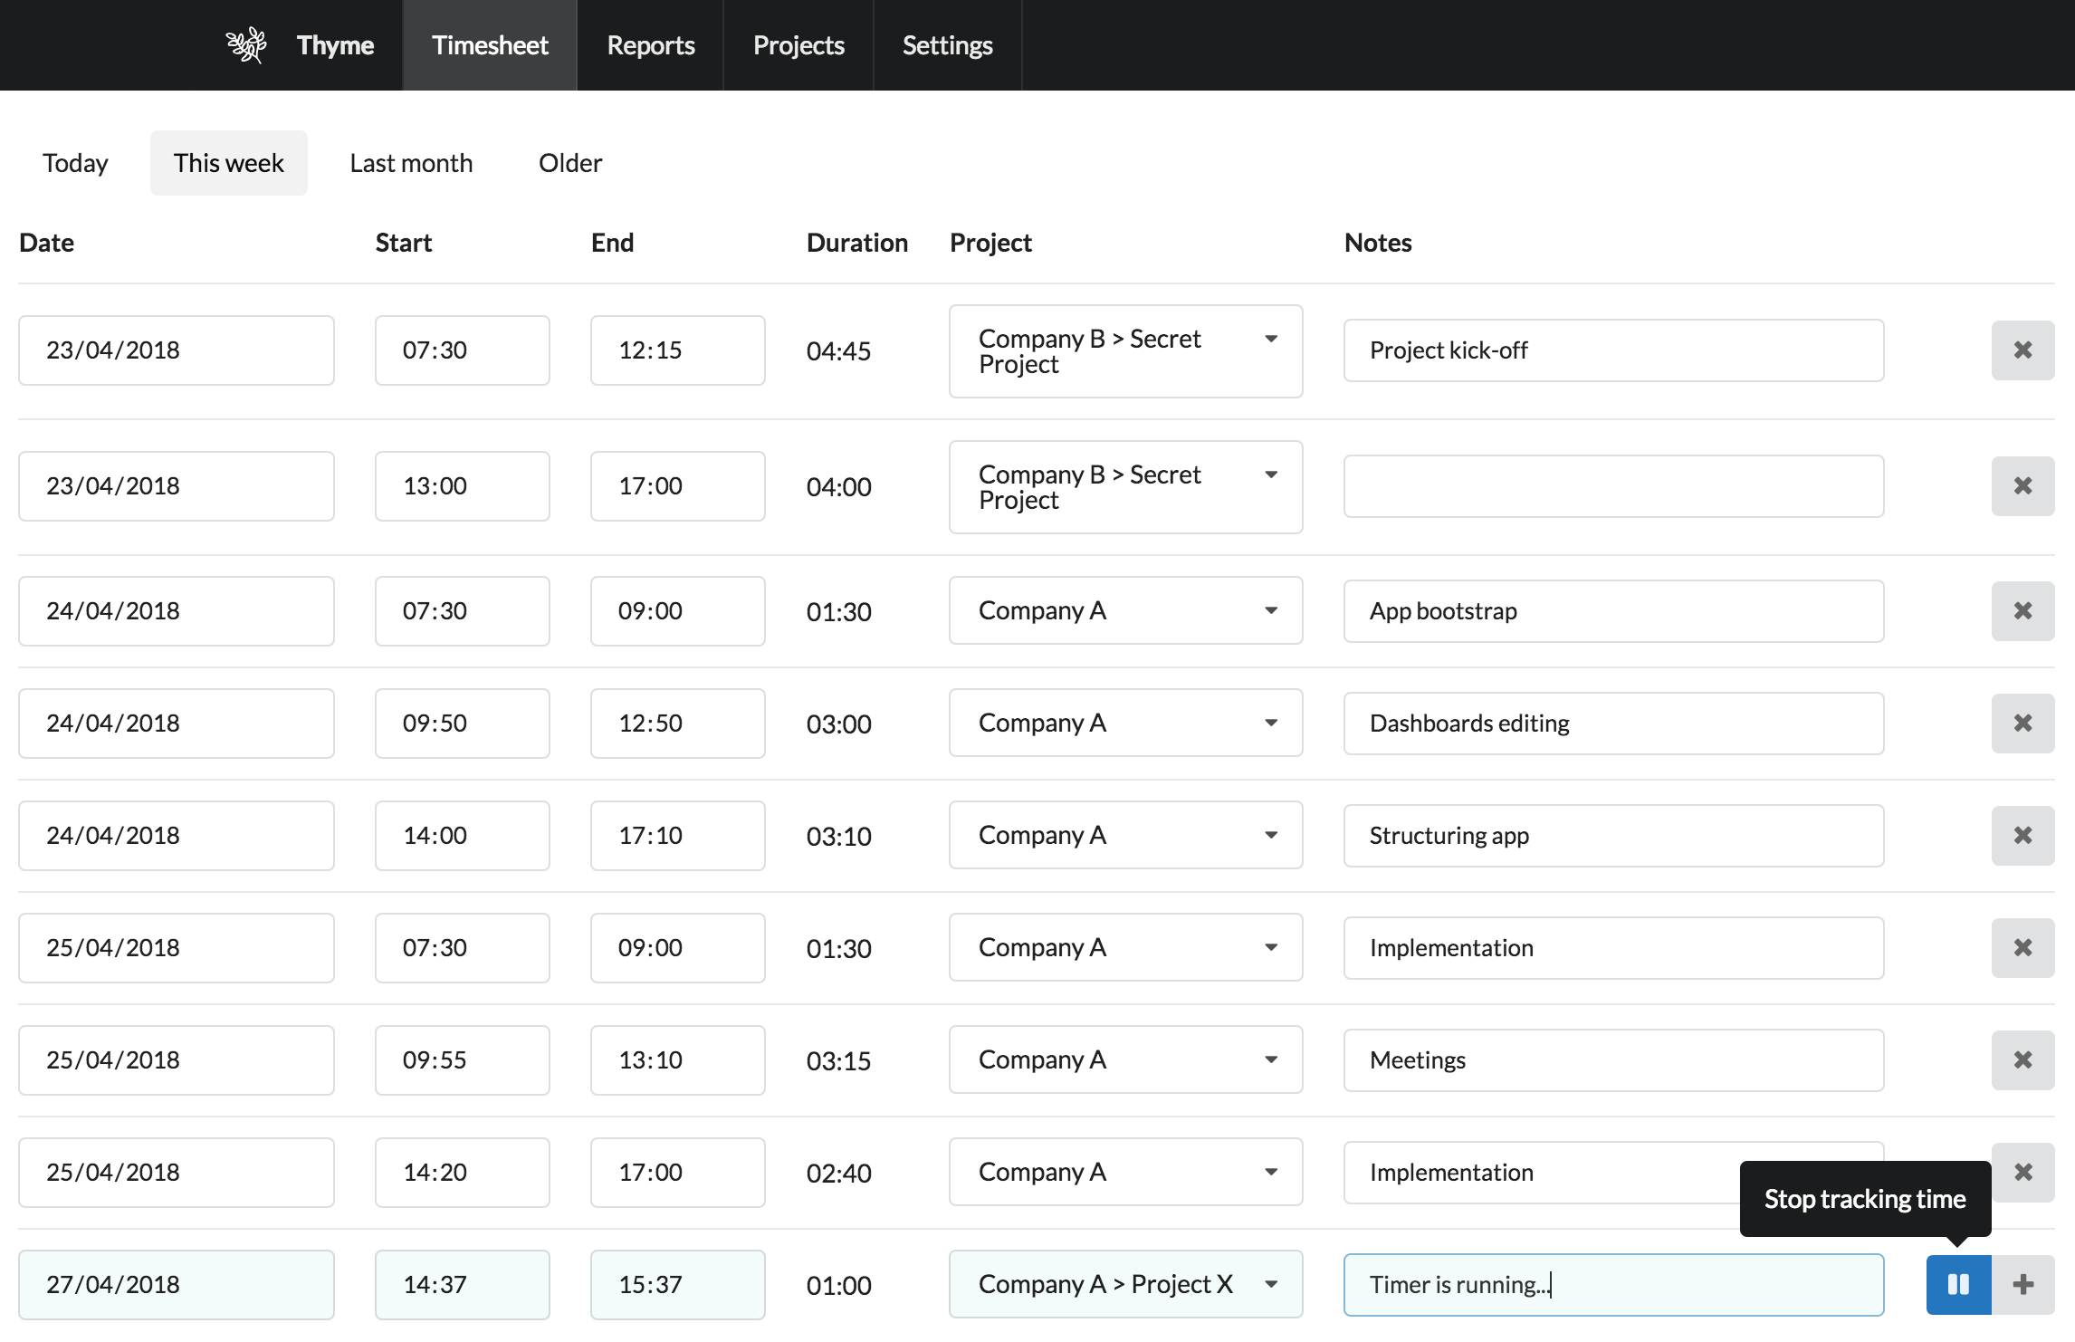The image size is (2075, 1342).
Task: Go to Settings in navigation
Action: click(948, 45)
